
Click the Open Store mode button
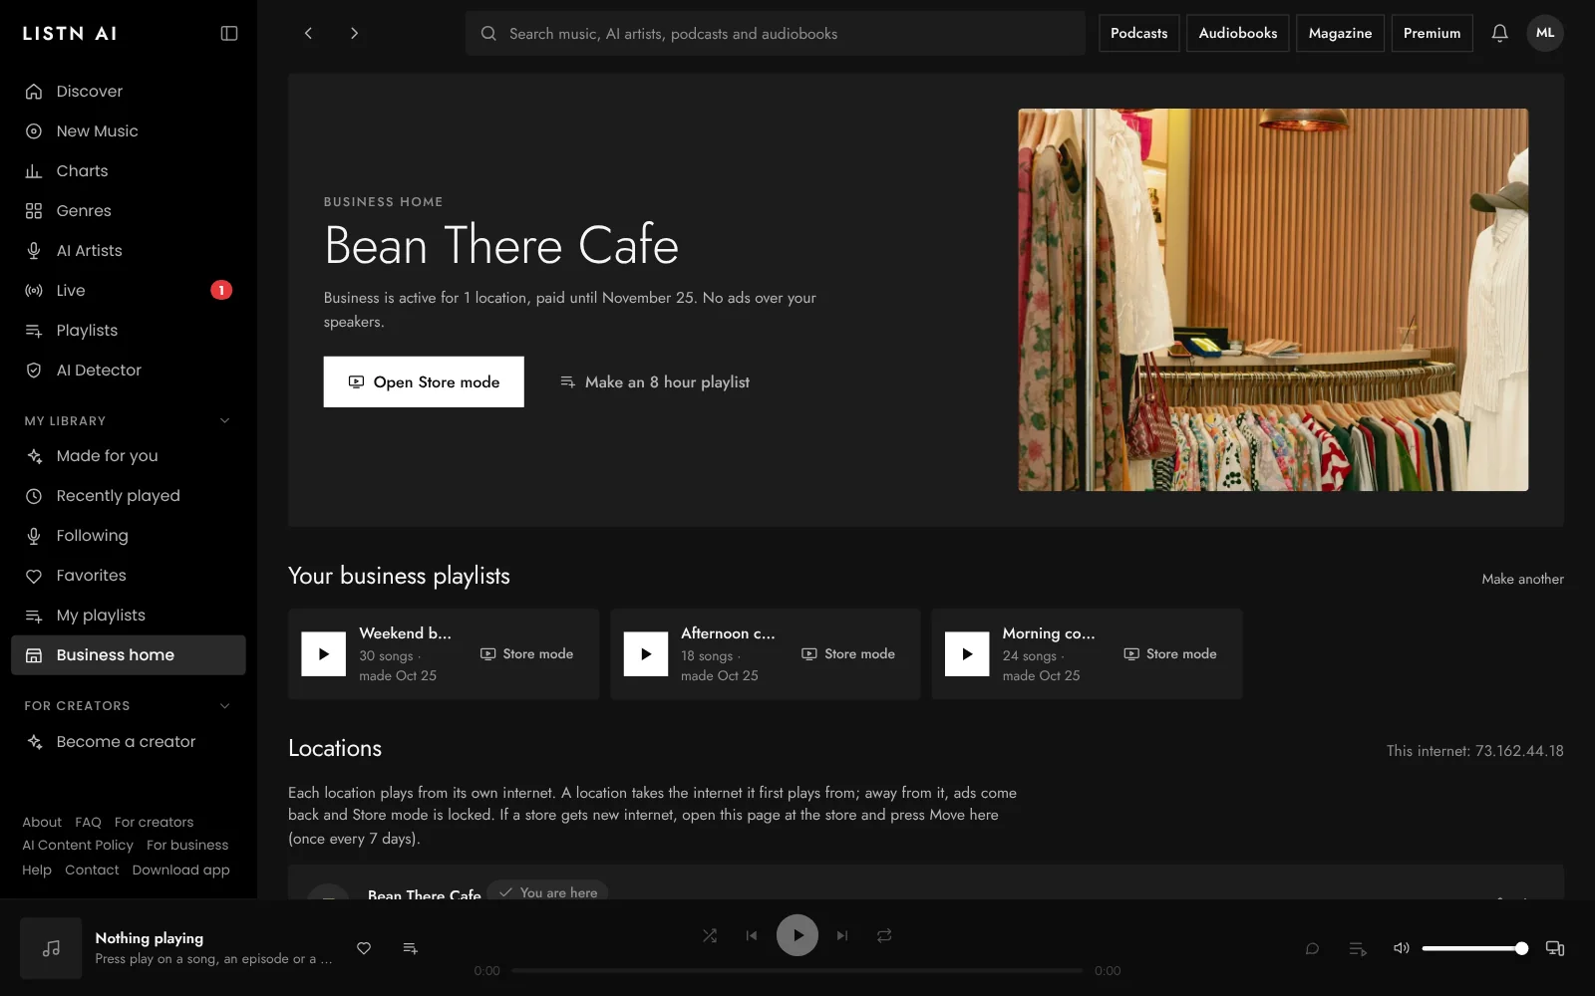point(424,381)
